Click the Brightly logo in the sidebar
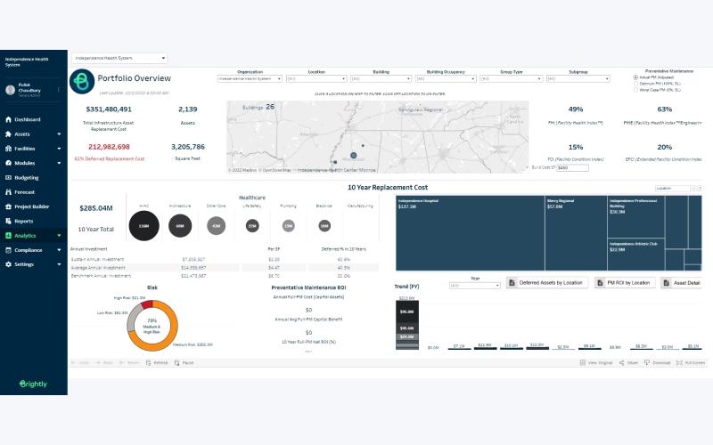This screenshot has width=713, height=445. 33,384
